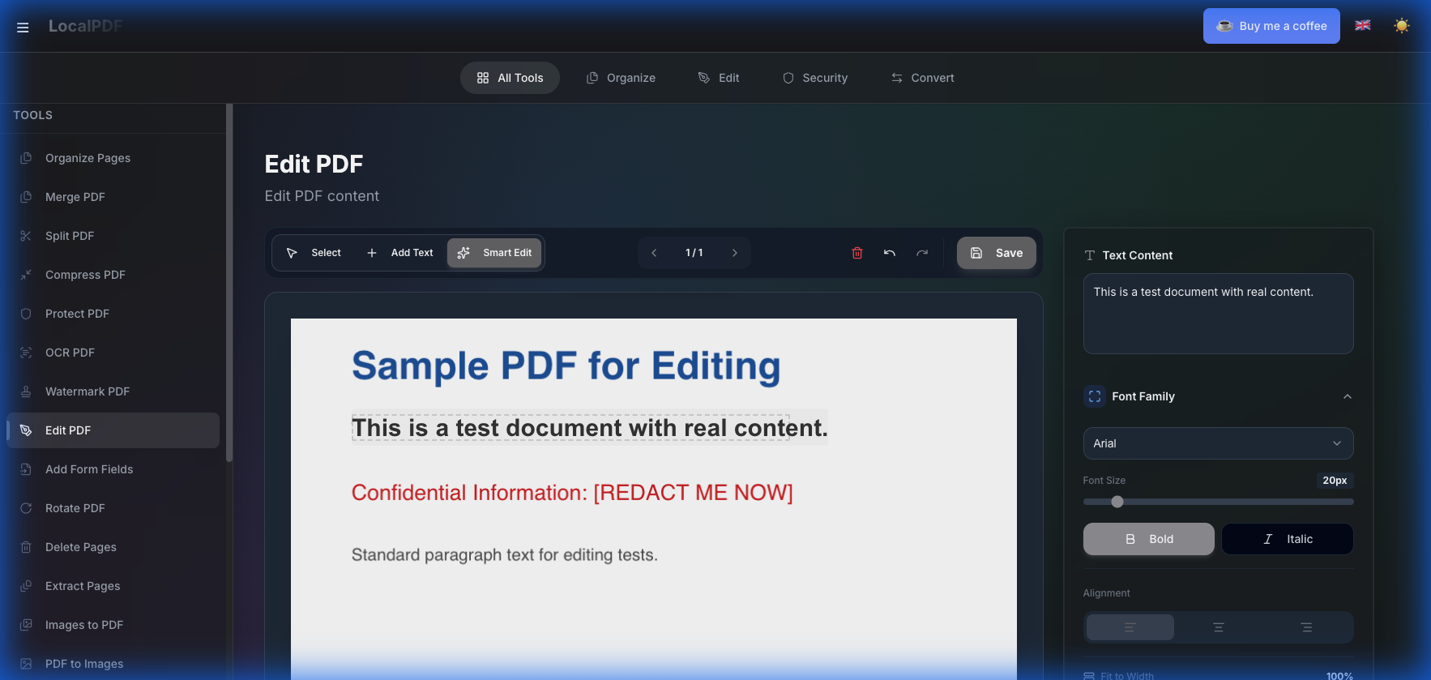1431x680 pixels.
Task: Click into the Text Content box
Action: (1219, 314)
